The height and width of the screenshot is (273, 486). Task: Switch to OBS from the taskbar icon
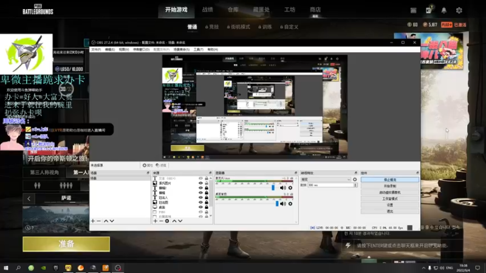(x=118, y=268)
